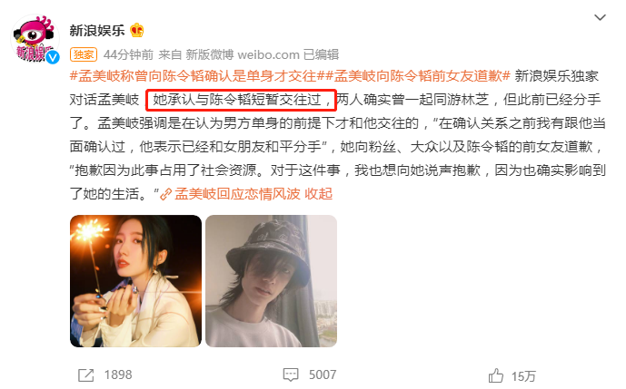
Task: Click the blue verified V badge
Action: (x=53, y=58)
